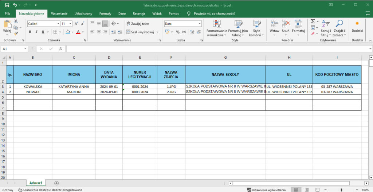Select the Format Painter brush icon
Viewport: 373px width, 192px height.
click(16, 34)
